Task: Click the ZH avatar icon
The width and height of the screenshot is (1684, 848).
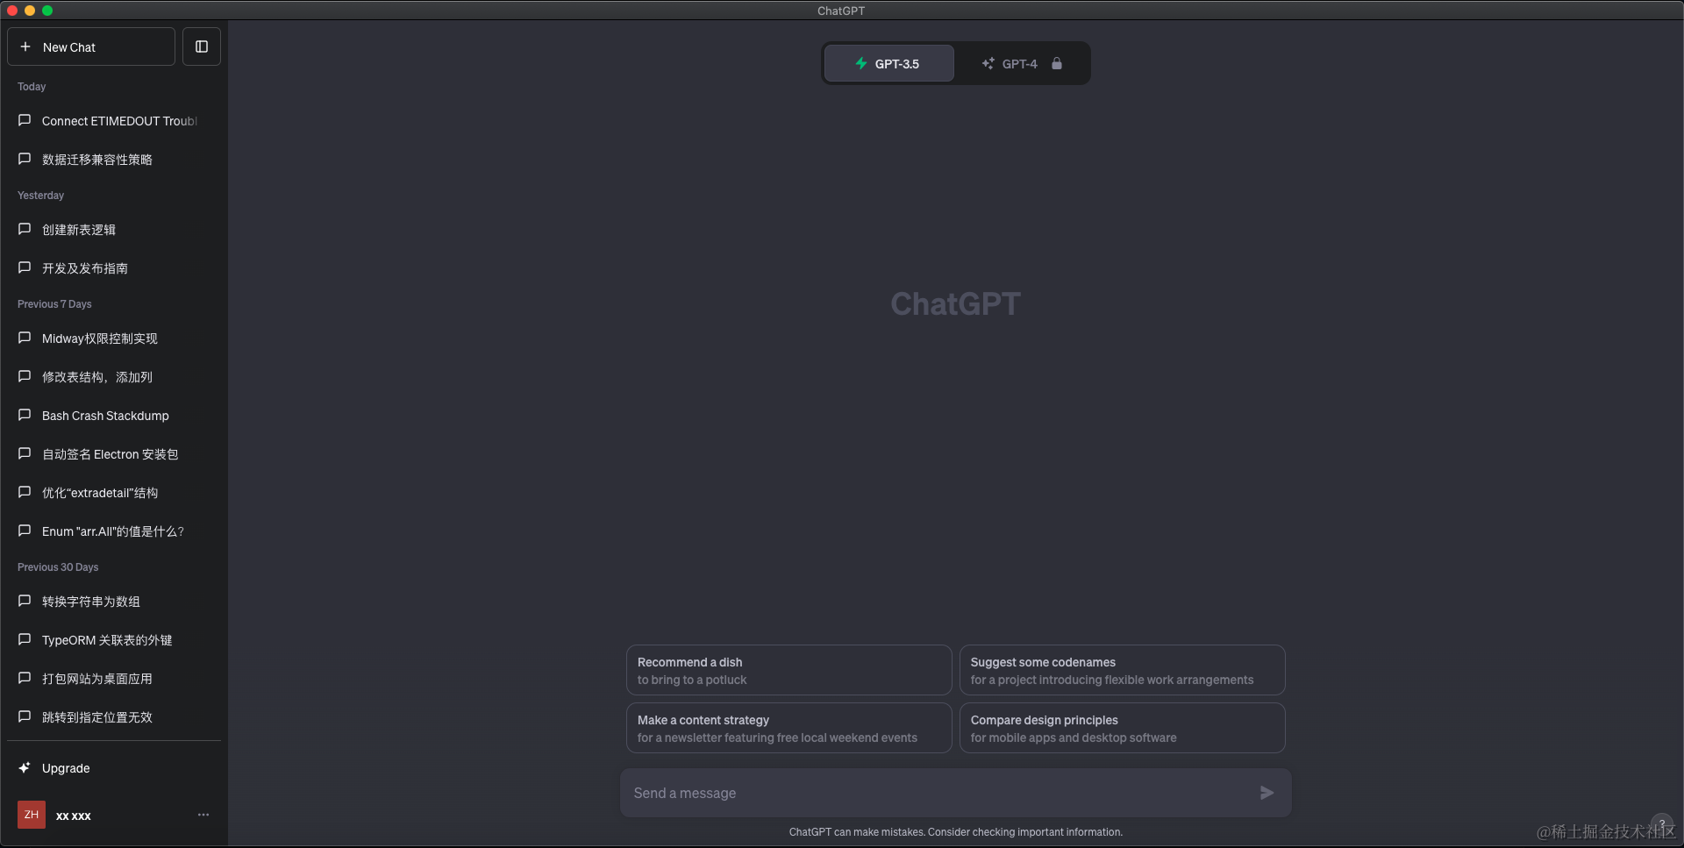Action: 31,815
